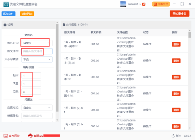This screenshot has width=195, height=140.
Task: Click the app logo in title bar
Action: [x=6, y=5]
